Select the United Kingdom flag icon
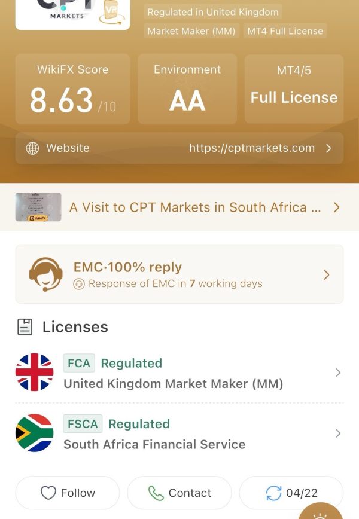 click(x=35, y=373)
